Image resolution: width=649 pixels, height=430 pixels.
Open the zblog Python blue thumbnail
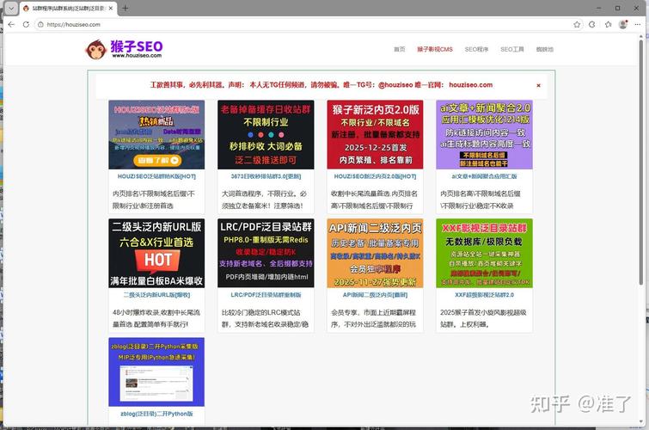[x=156, y=372]
